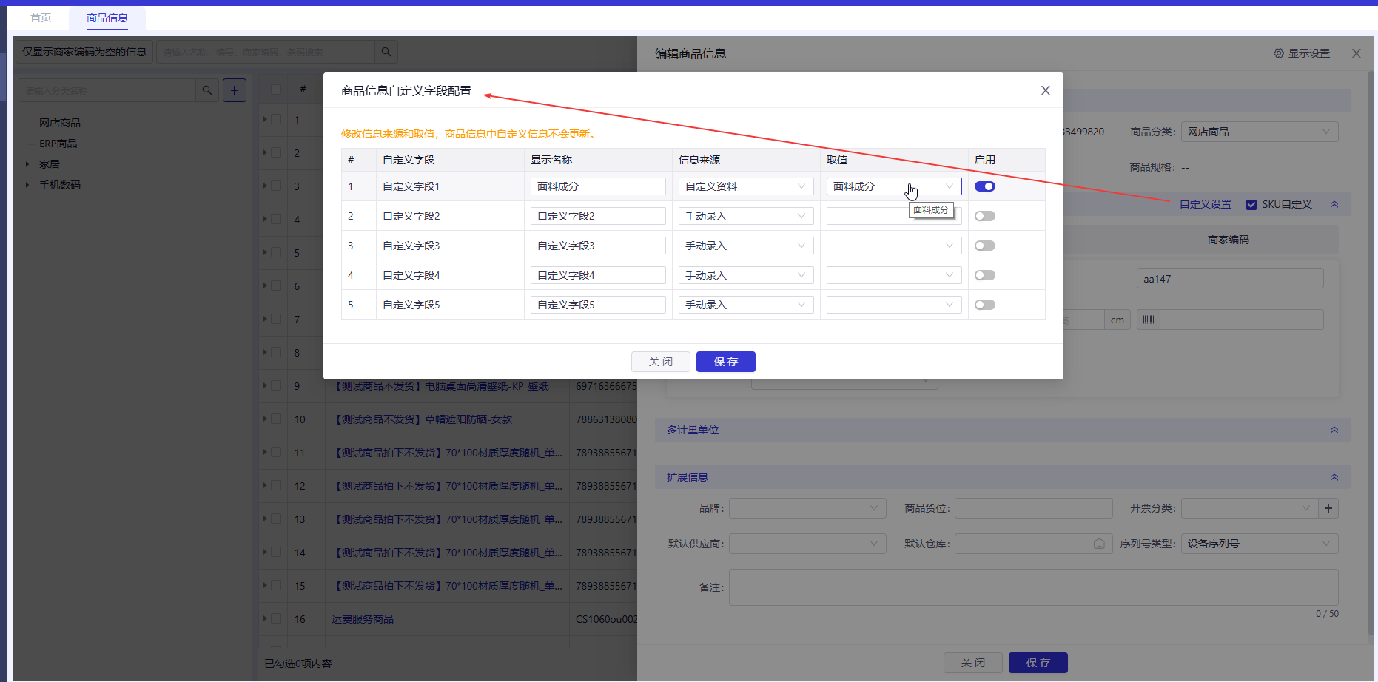
Task: Click the 商品货位 input field
Action: click(x=1034, y=508)
